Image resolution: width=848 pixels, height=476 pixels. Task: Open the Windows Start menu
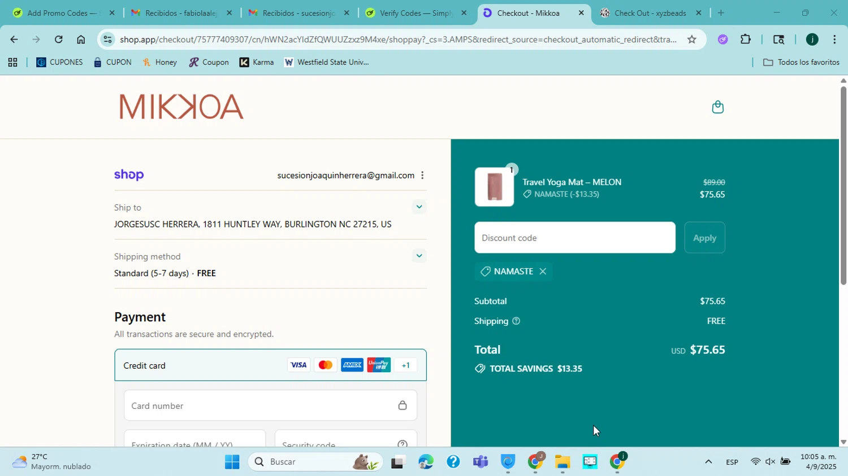point(232,462)
